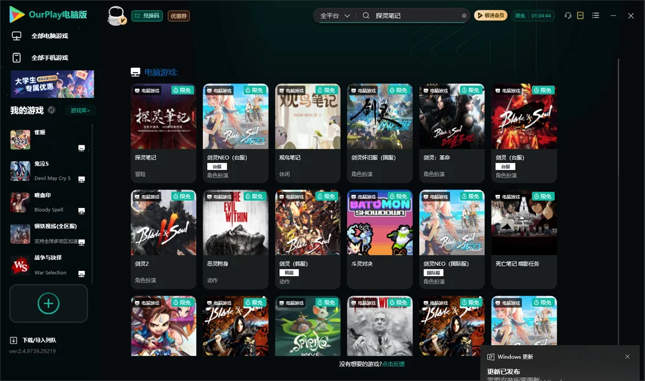Open the 下载/导入列队 queue
Viewport: 645px width, 381px height.
click(34, 340)
